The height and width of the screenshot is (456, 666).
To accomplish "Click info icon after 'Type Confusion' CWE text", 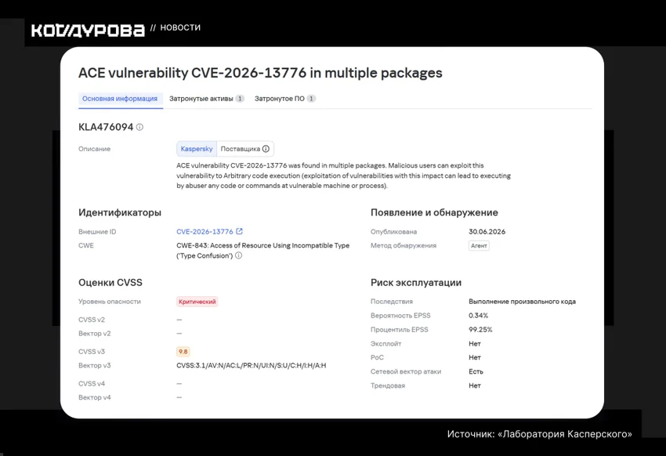I will pos(239,255).
